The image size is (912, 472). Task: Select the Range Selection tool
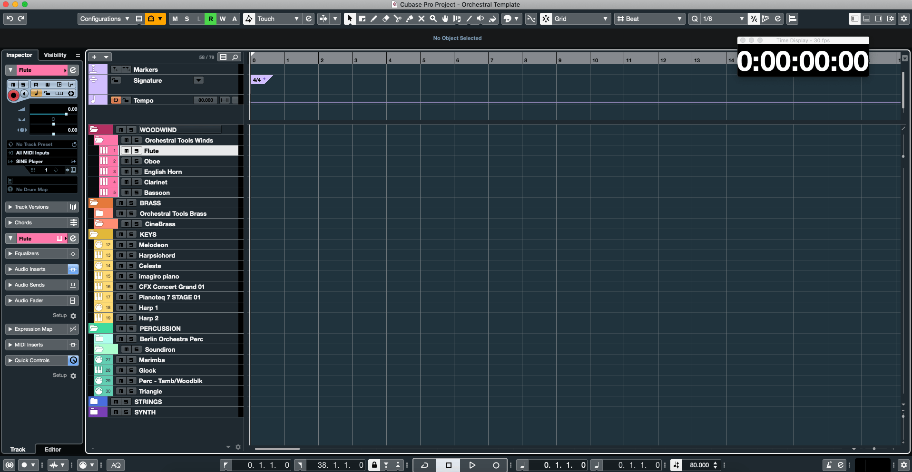[362, 19]
